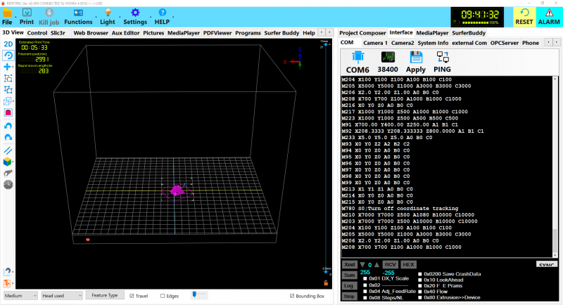Click the vertical layer slider in 3D view
This screenshot has height=305, width=563.
[x=326, y=157]
